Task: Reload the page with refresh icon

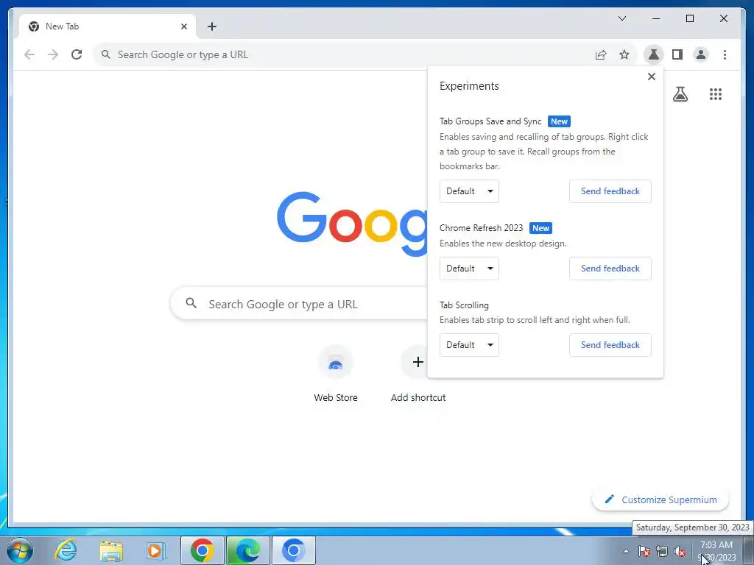Action: [77, 54]
